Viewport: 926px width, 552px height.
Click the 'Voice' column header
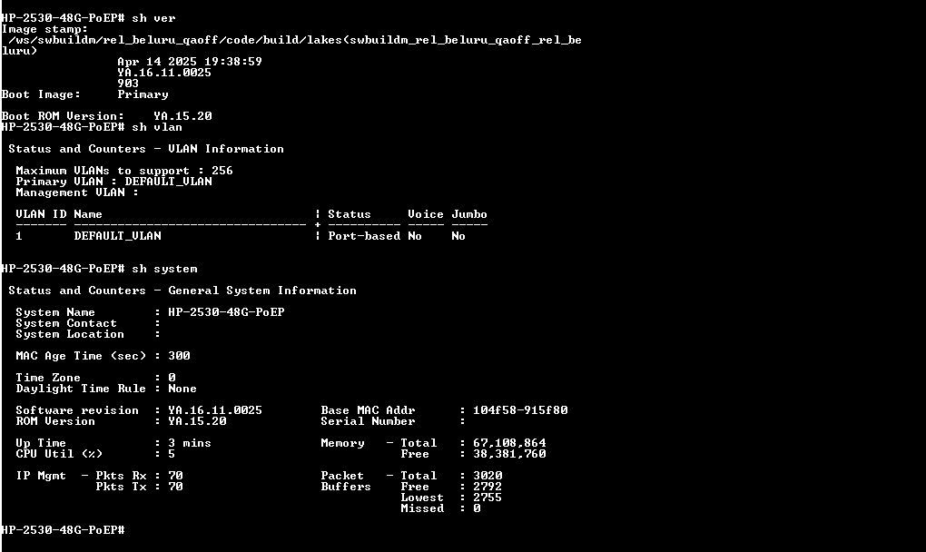click(x=426, y=214)
